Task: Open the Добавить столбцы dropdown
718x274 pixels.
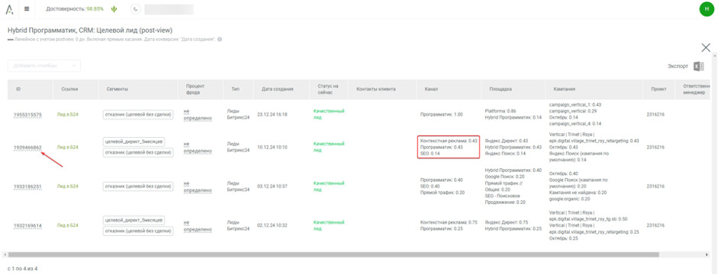Action: coord(44,65)
